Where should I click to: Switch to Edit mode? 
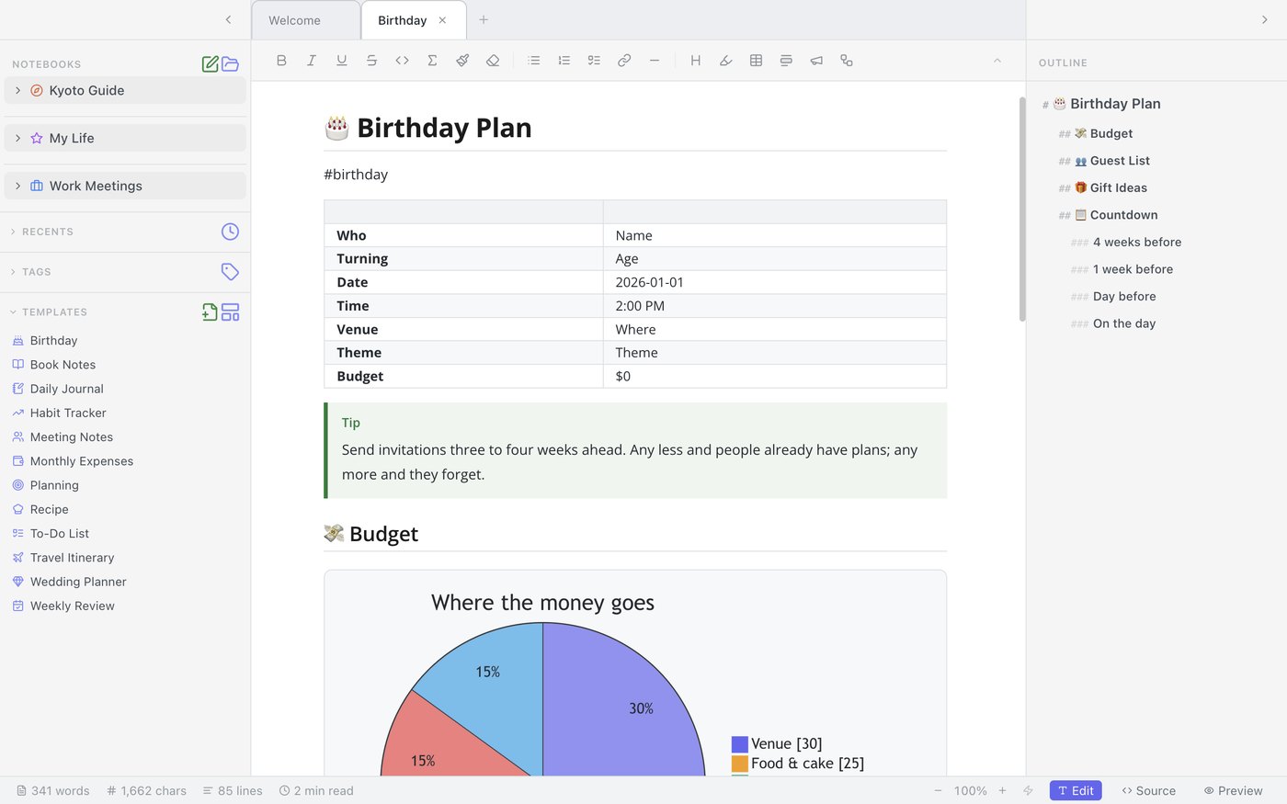[1076, 790]
